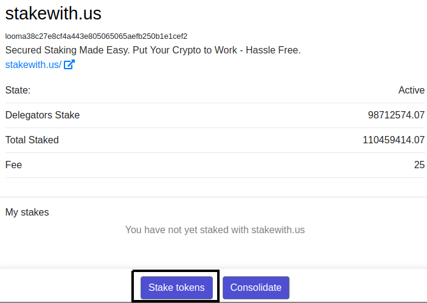
Task: Click the 'You have not yet staked' message
Action: (215, 230)
